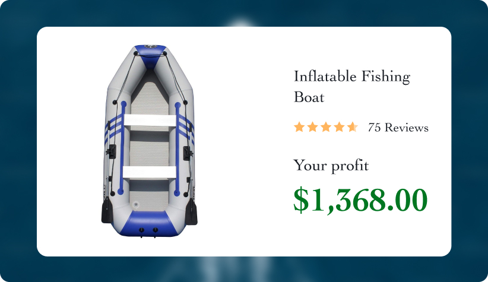Click the right blue oar shaft
488x282 pixels.
(177, 148)
